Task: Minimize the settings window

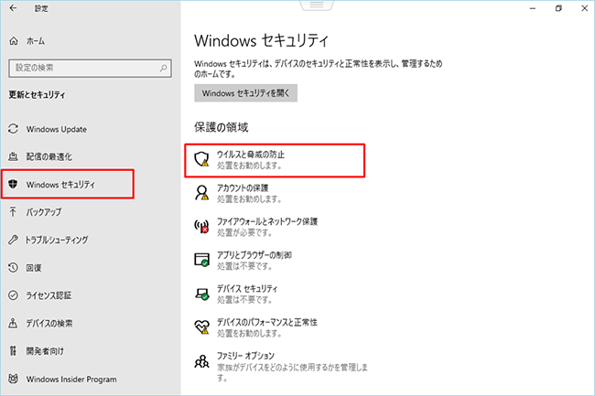Action: pyautogui.click(x=533, y=8)
